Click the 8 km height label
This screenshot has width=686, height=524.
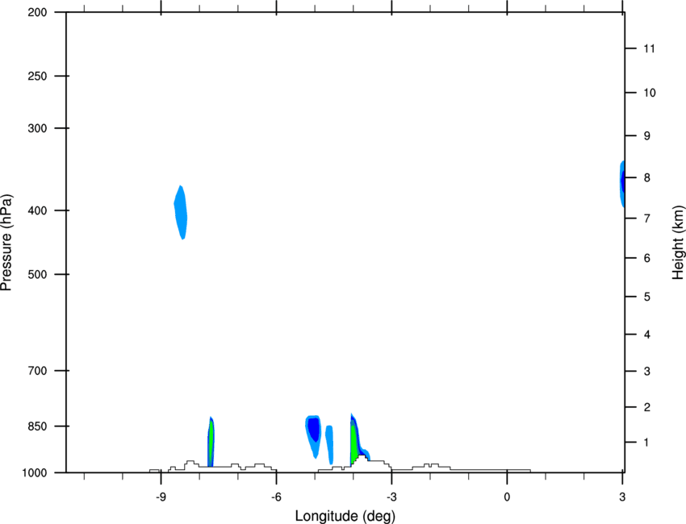(x=646, y=178)
